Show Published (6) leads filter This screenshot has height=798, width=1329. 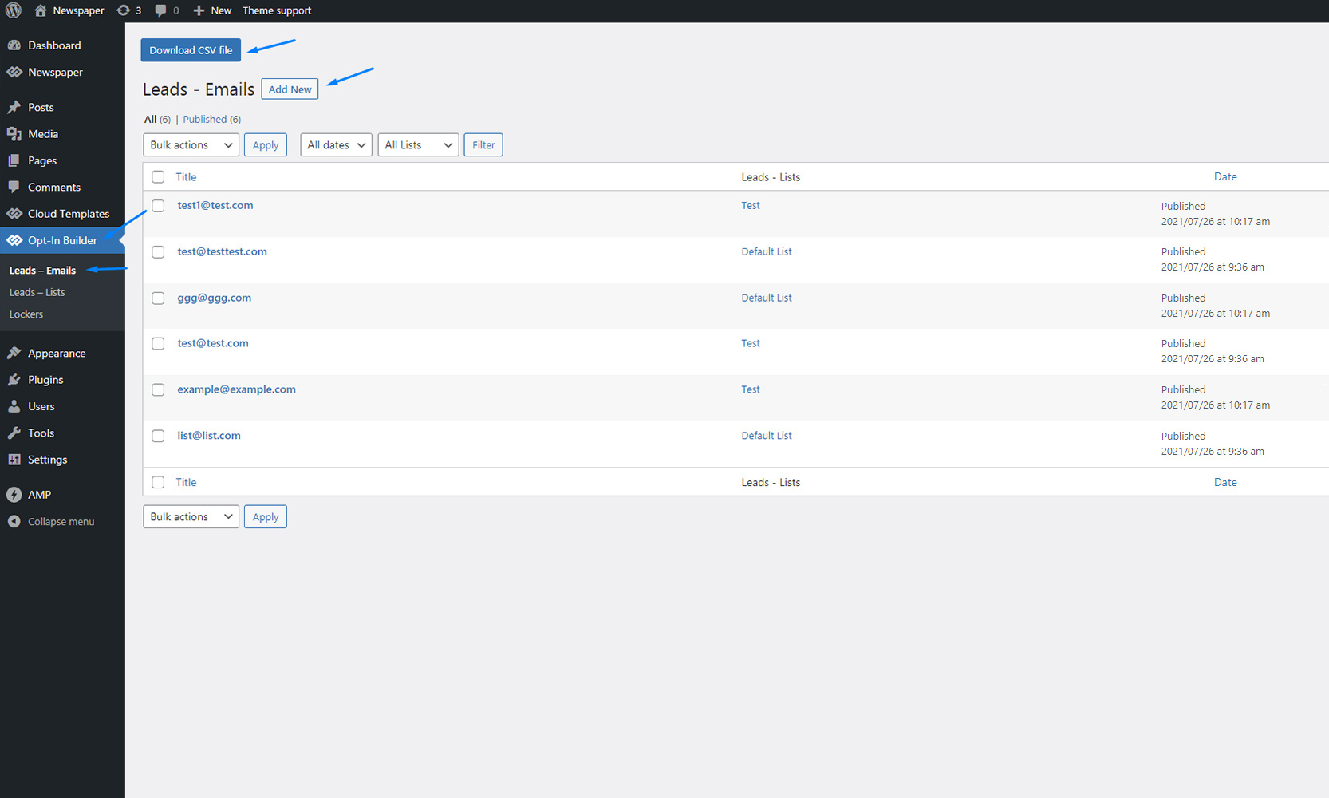[211, 120]
